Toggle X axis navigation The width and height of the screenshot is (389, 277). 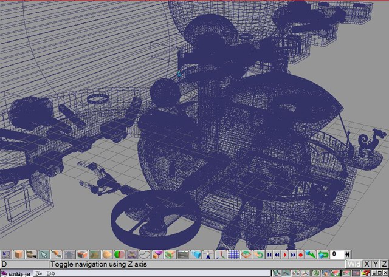coord(367,264)
